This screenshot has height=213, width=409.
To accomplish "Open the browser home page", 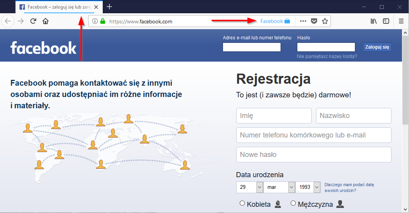I will coord(46,21).
